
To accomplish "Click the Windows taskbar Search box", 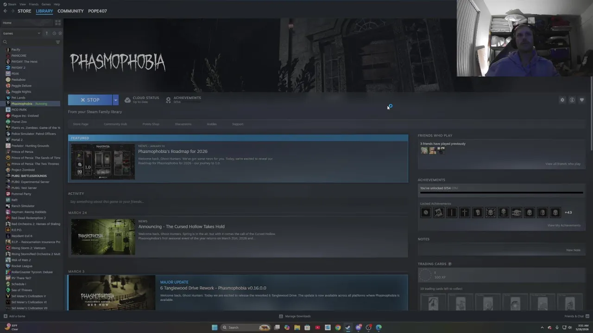I will click(x=246, y=327).
